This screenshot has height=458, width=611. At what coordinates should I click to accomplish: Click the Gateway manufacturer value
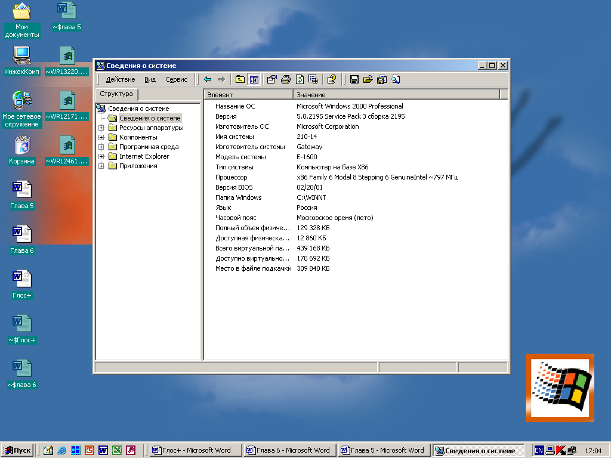(x=310, y=147)
